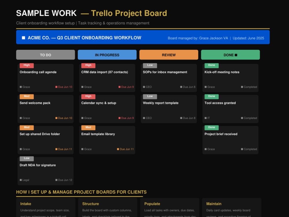Click Due Jun 9 on Calendar sync & setup
The height and width of the screenshot is (217, 289).
(x=126, y=118)
